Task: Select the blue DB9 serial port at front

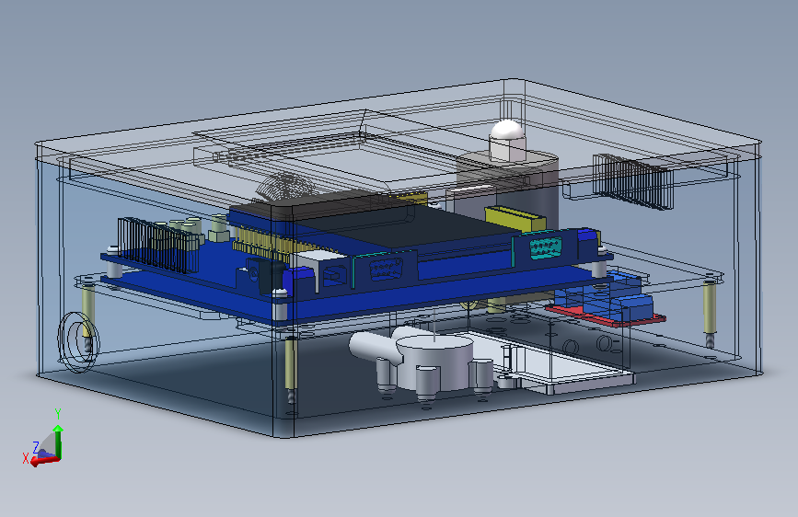Action: click(x=387, y=270)
